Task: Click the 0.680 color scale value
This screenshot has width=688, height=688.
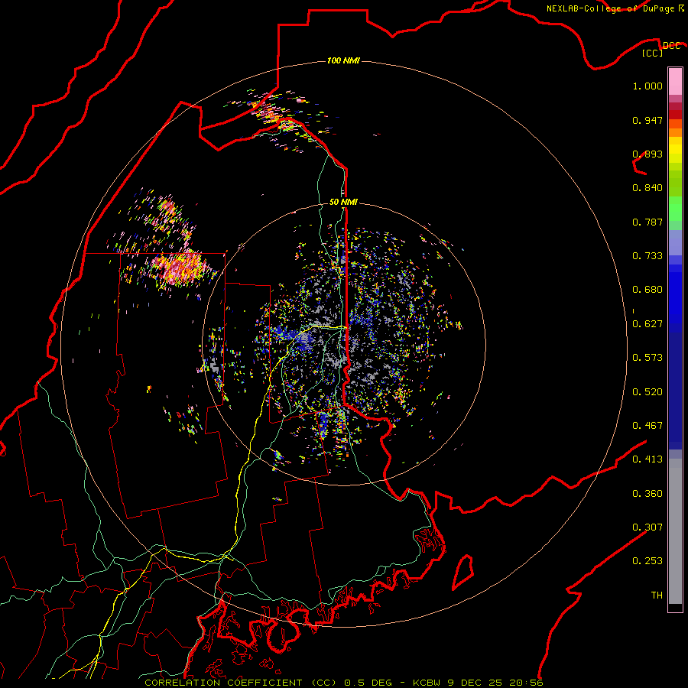Action: tap(647, 290)
